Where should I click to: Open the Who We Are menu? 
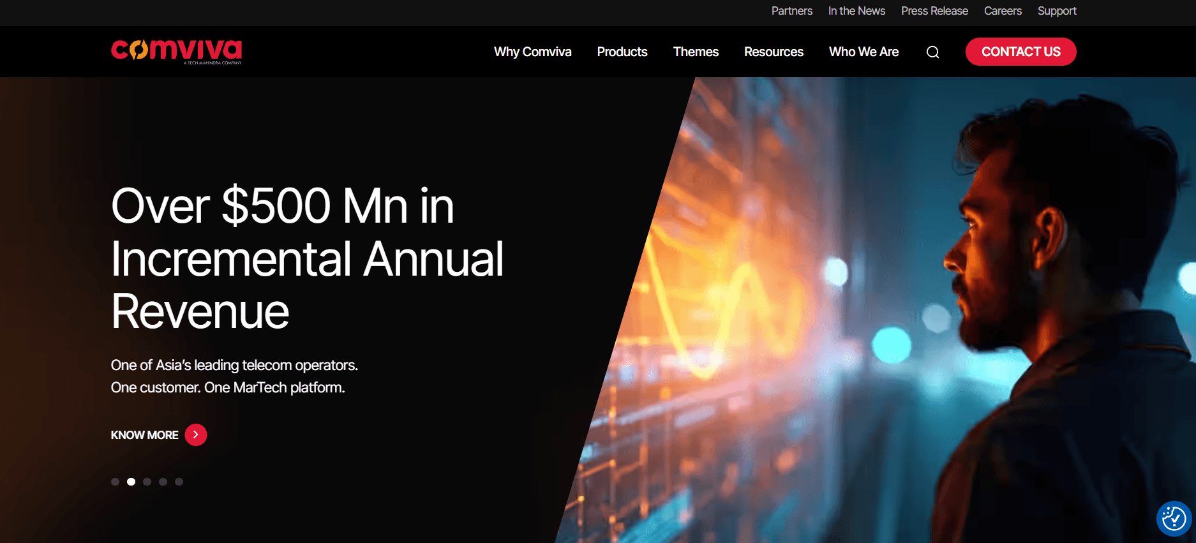pos(863,52)
